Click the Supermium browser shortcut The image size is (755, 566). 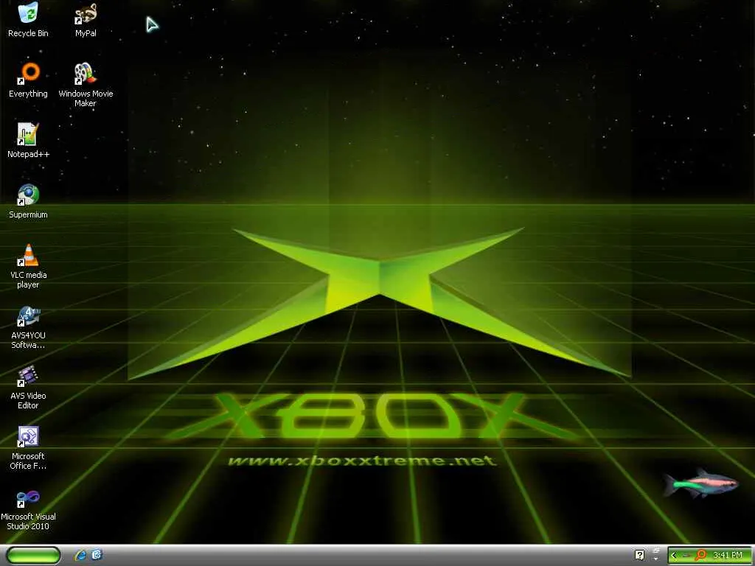click(x=28, y=201)
